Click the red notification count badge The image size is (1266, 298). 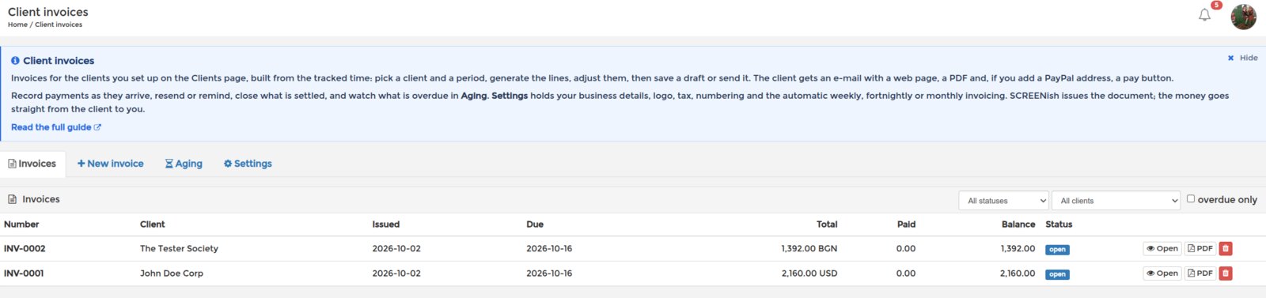1216,6
